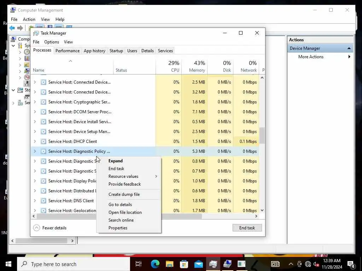Open Task Manager File menu
Image resolution: width=362 pixels, height=271 pixels.
coord(36,42)
